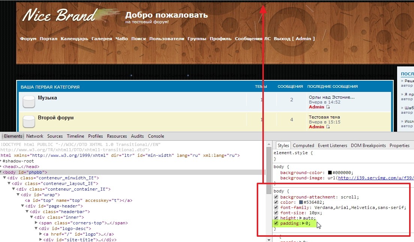Show the Event Listeners tab

tap(333, 146)
